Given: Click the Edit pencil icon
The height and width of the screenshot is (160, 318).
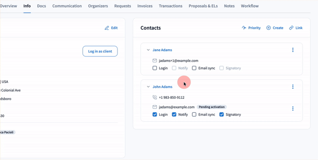Looking at the screenshot, I should (107, 28).
